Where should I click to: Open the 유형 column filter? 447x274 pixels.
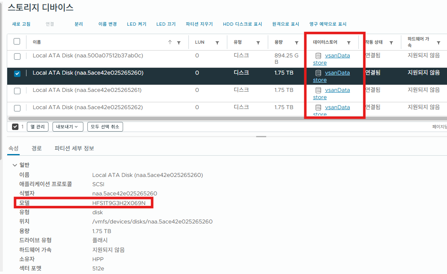tap(258, 43)
